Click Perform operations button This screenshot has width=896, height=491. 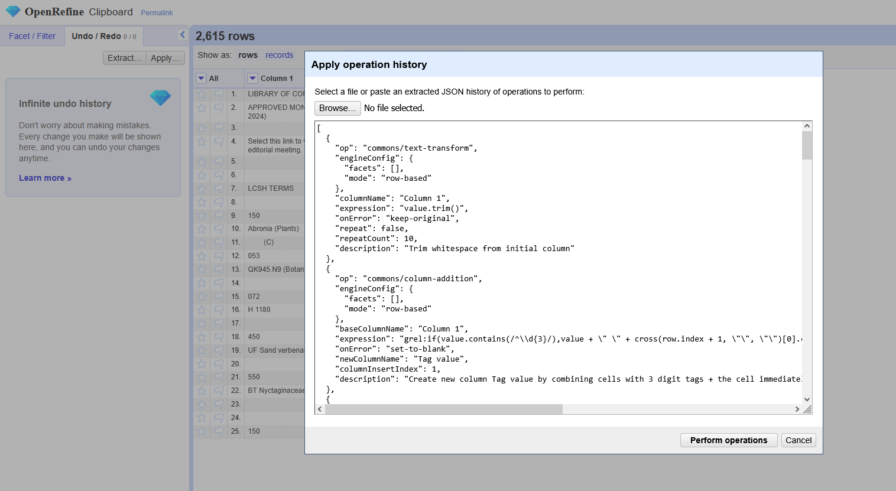click(729, 440)
